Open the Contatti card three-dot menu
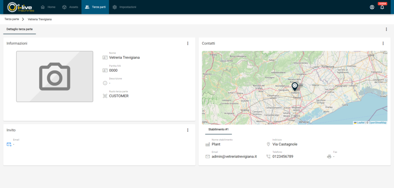The image size is (394, 188). pyautogui.click(x=383, y=43)
